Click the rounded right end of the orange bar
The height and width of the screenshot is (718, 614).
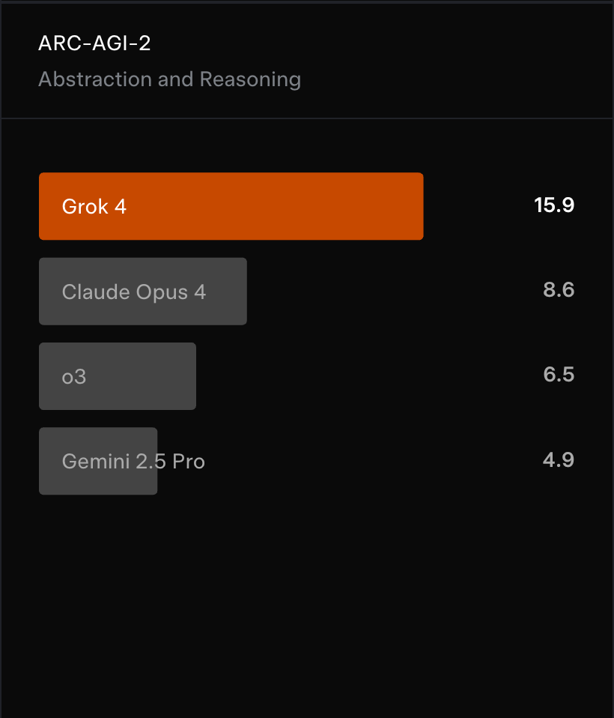[419, 206]
